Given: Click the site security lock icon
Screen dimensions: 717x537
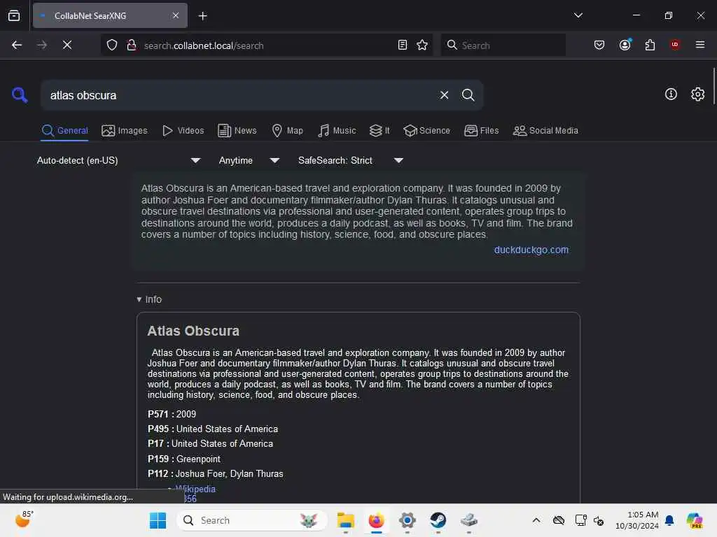Looking at the screenshot, I should [131, 45].
